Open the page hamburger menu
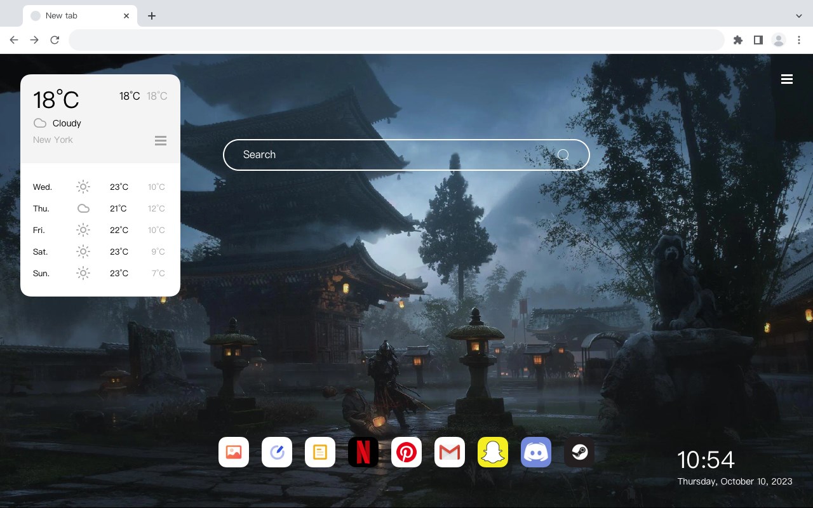The width and height of the screenshot is (813, 508). pos(787,79)
